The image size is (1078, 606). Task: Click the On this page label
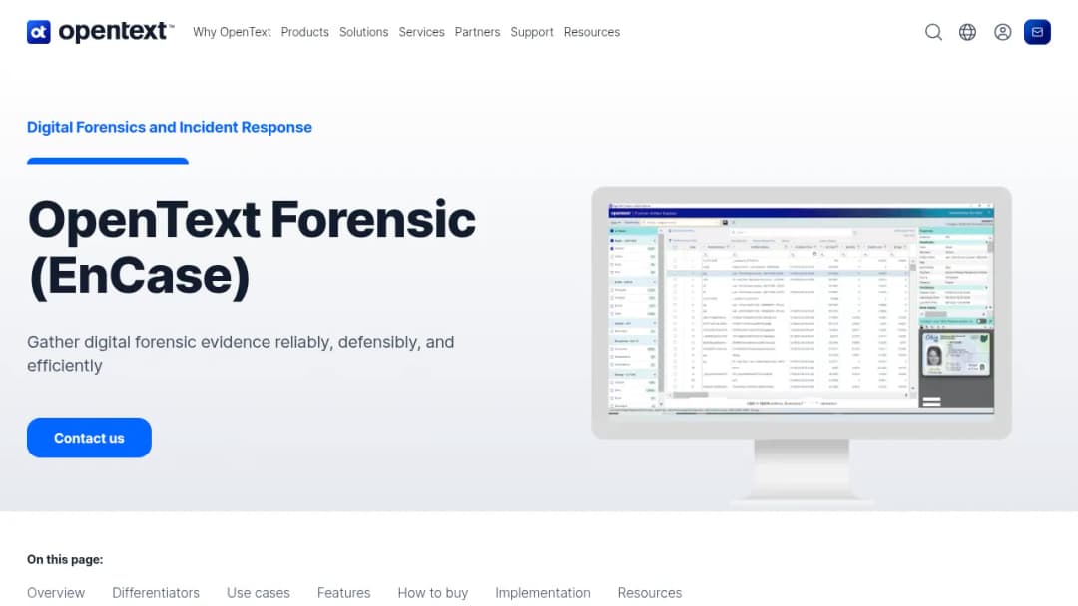[x=65, y=559]
